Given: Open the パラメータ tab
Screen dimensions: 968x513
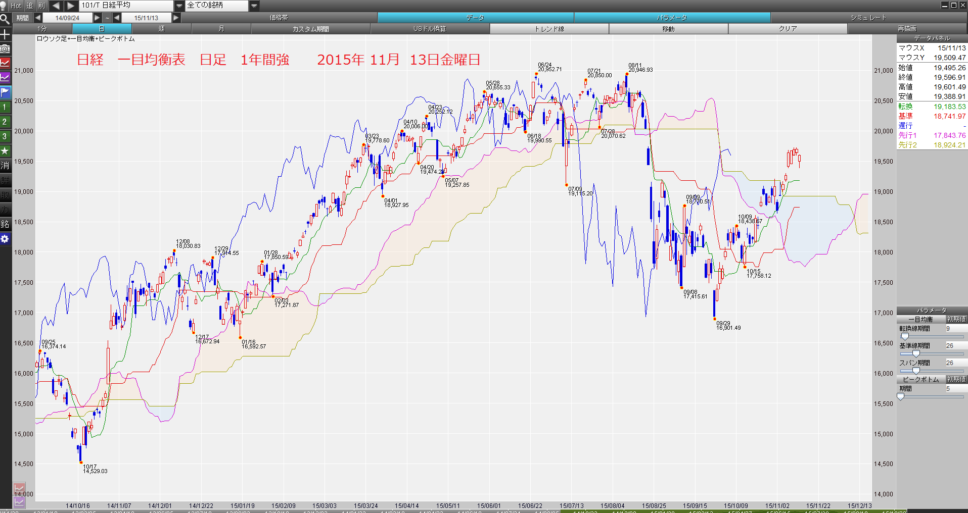Looking at the screenshot, I should click(672, 18).
